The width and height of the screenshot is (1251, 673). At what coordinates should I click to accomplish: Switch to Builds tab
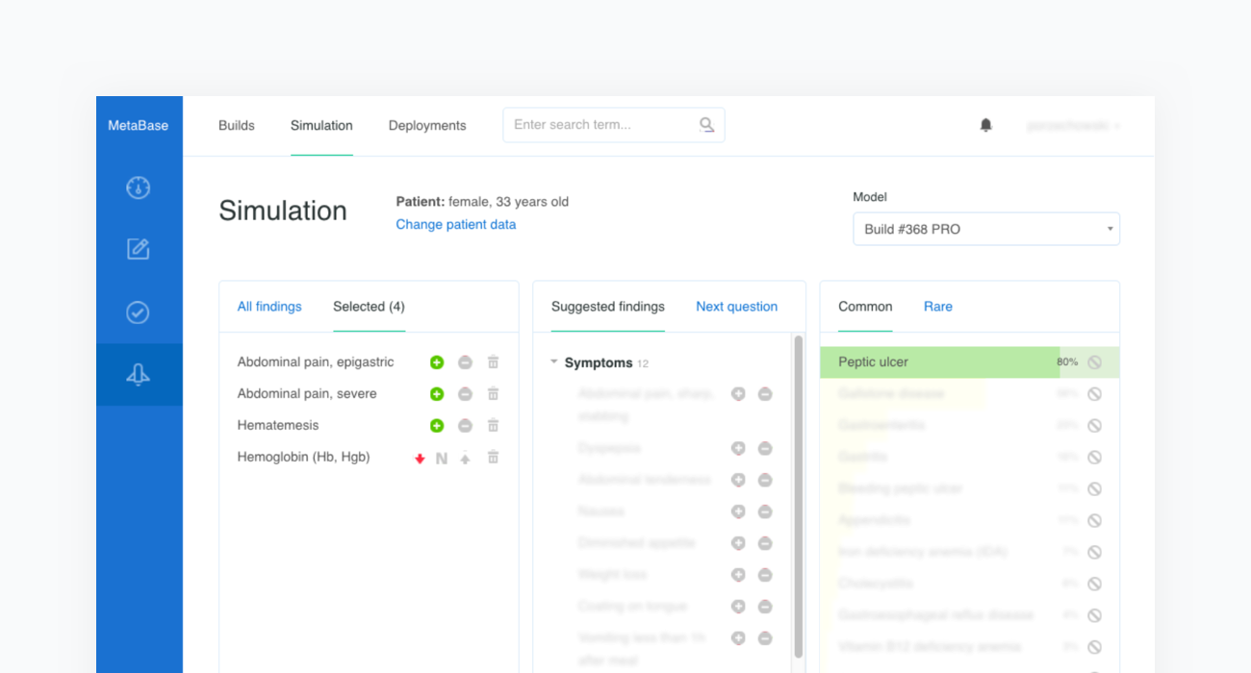[x=237, y=126]
